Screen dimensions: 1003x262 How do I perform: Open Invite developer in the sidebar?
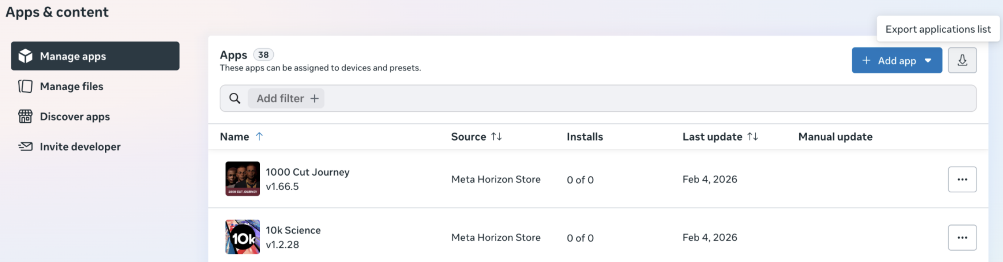[x=80, y=146]
